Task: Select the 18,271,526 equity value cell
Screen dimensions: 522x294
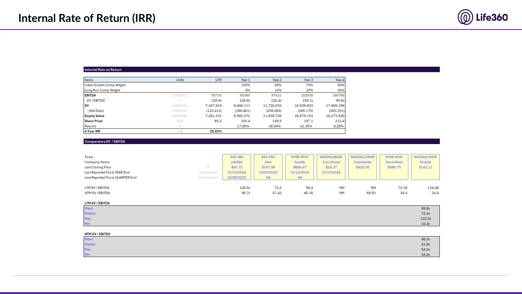Action: tap(335, 116)
